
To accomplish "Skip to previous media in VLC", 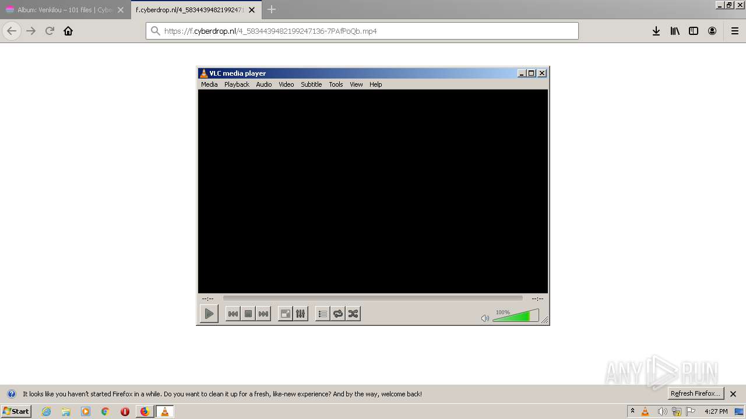I will (233, 314).
